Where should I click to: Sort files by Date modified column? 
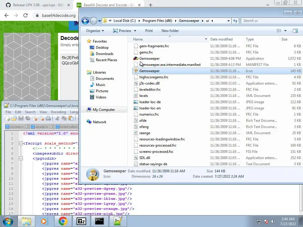tap(221, 39)
